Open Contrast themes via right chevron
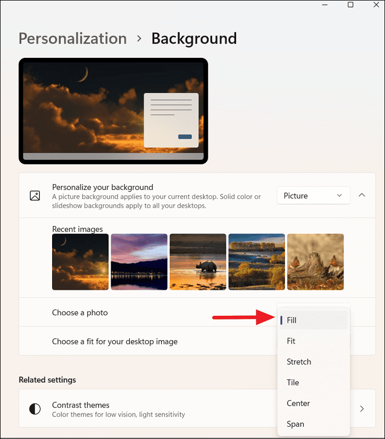The height and width of the screenshot is (439, 385). tap(362, 409)
